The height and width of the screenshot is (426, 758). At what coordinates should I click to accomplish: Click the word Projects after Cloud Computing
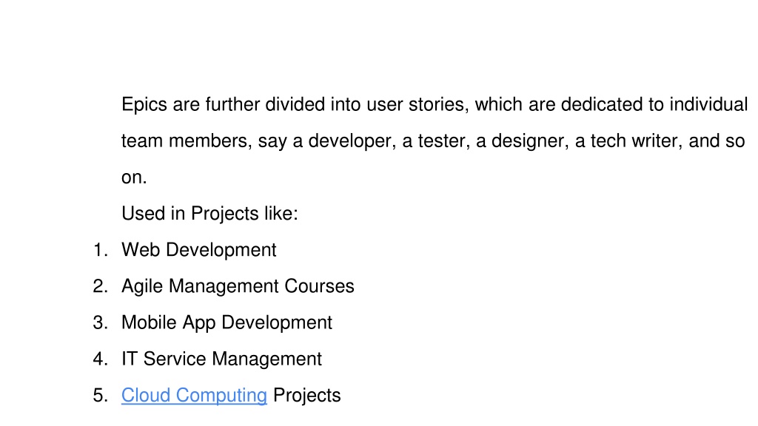click(307, 396)
